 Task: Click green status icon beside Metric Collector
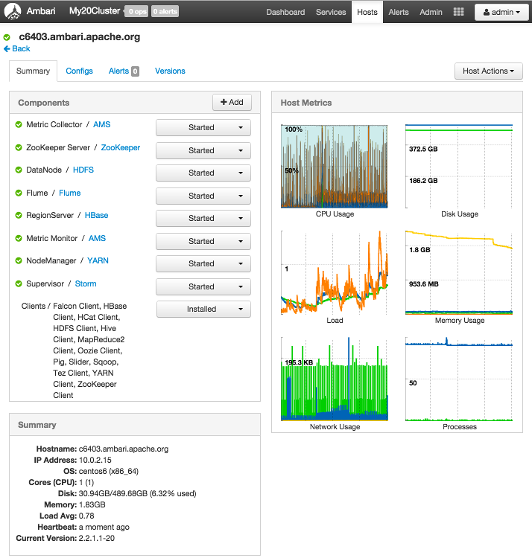(19, 125)
